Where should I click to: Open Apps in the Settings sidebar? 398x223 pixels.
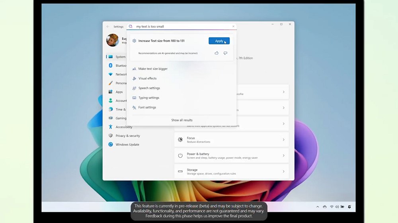coord(116,92)
